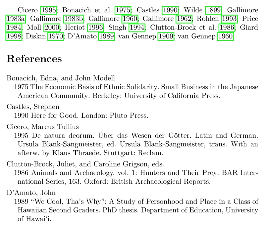Click the 'D'Amato, John' author line
The image size is (265, 226).
click(31, 193)
